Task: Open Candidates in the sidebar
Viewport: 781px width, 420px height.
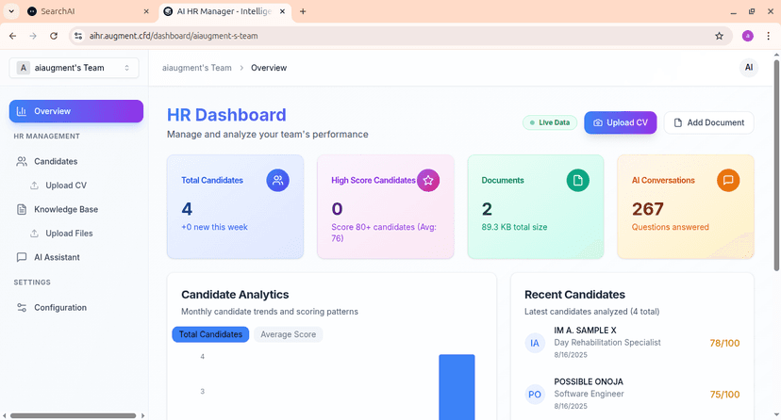Action: click(x=56, y=161)
